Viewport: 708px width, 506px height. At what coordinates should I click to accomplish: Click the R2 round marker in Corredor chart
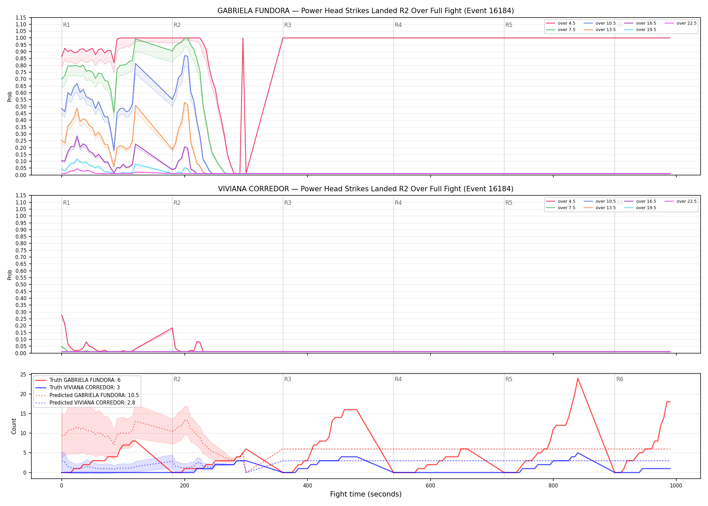[177, 203]
